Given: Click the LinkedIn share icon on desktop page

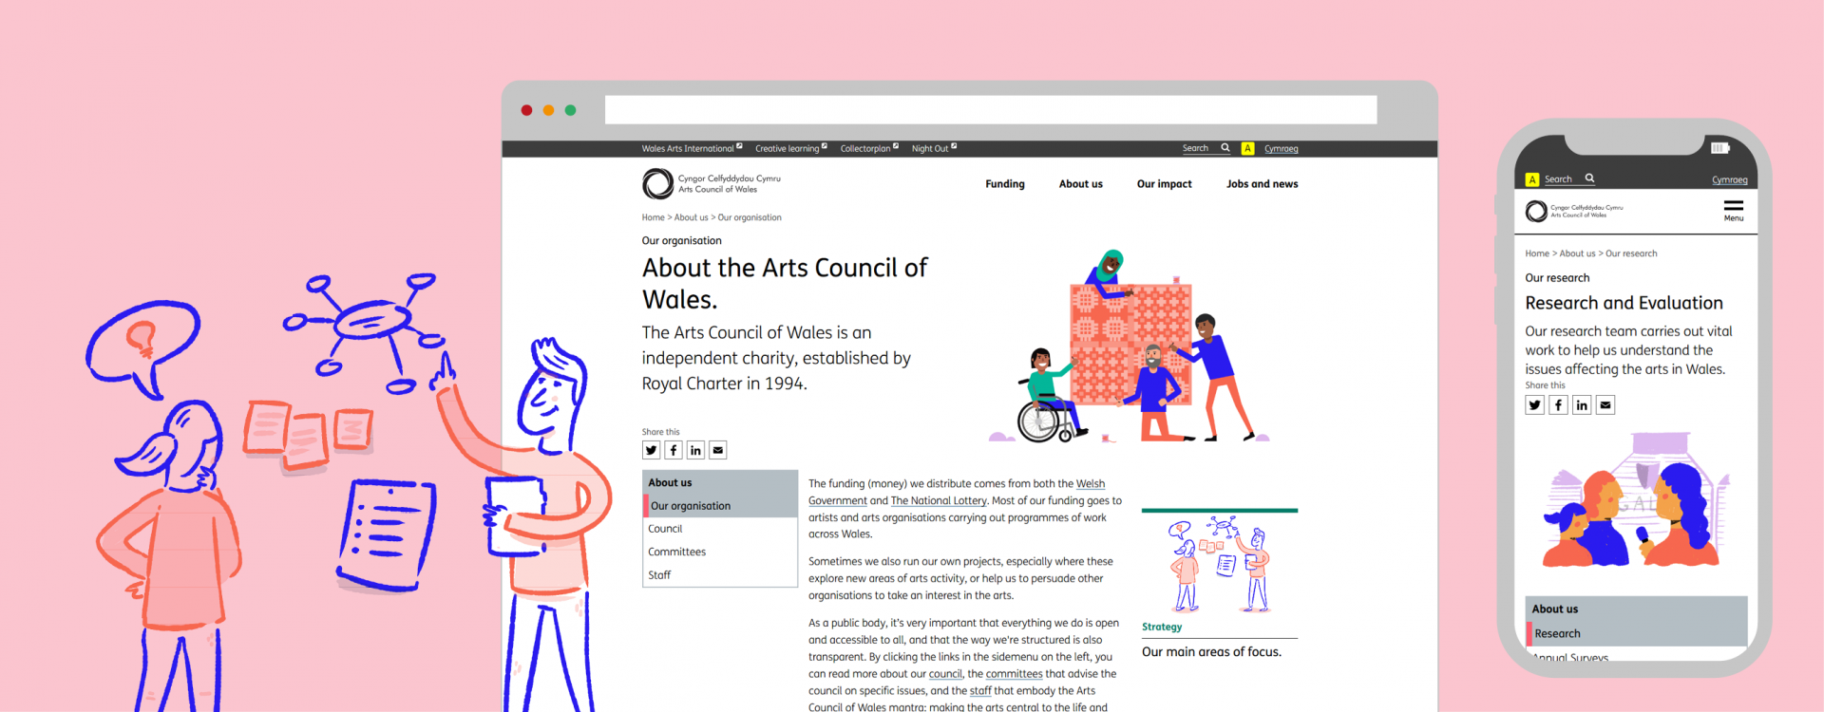Looking at the screenshot, I should (695, 450).
